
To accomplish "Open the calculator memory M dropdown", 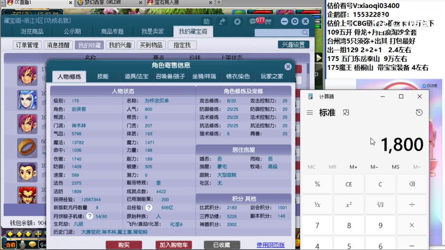I will (416, 167).
